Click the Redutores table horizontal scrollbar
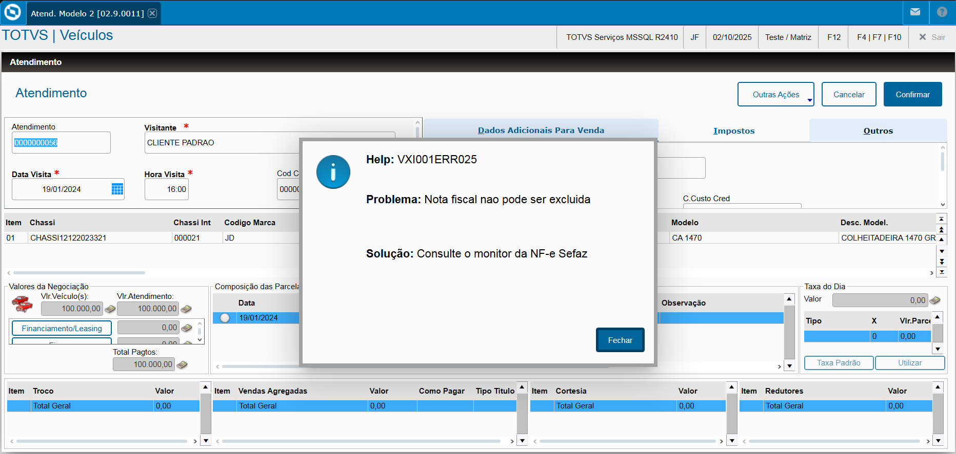 pyautogui.click(x=834, y=441)
